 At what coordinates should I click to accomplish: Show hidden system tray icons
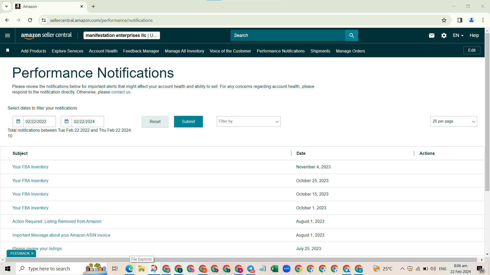click(x=402, y=269)
